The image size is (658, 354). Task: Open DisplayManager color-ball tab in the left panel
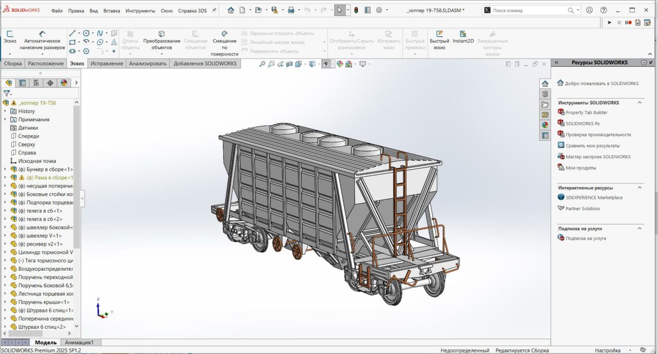coord(64,83)
